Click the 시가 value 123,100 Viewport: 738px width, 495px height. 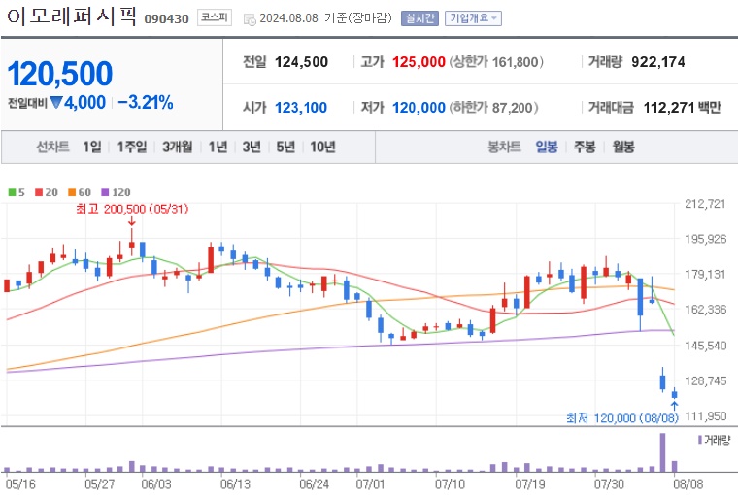[x=301, y=108]
